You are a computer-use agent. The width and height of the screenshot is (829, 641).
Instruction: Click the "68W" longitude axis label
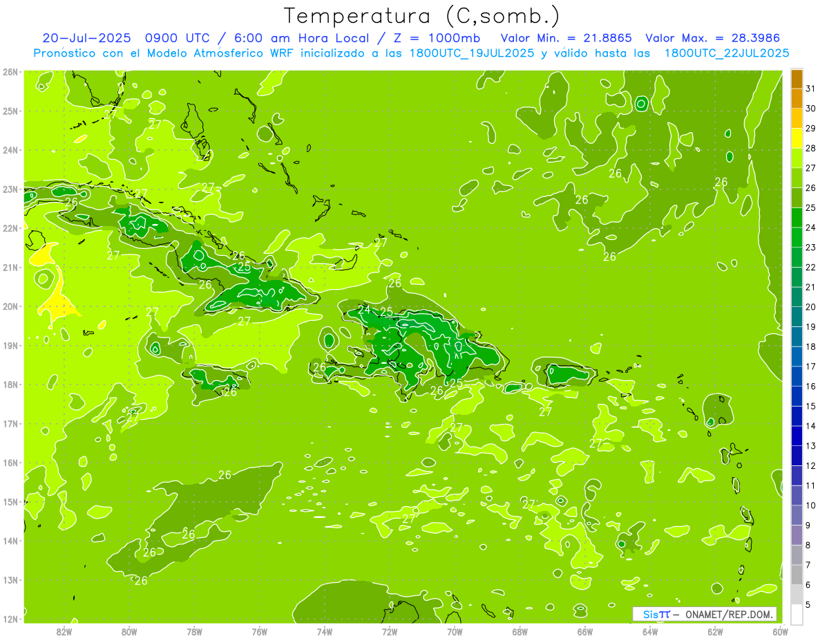pos(520,631)
